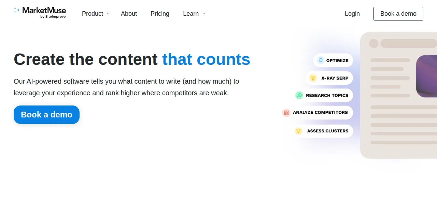Click the yellow X-Ray SERP icon
The image size is (437, 197).
[x=313, y=78]
